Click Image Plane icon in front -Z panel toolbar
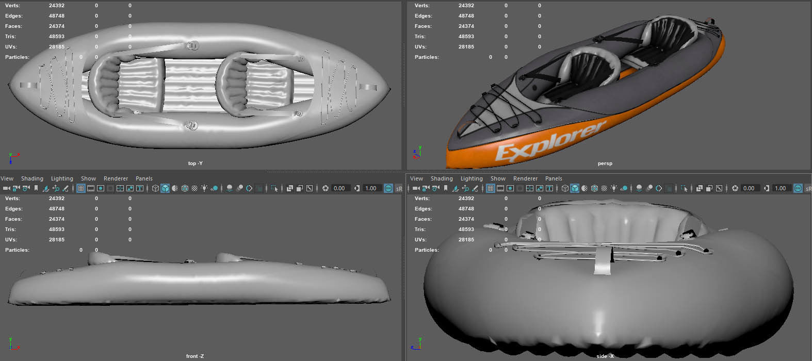Viewport: 812px width, 361px height. 45,188
